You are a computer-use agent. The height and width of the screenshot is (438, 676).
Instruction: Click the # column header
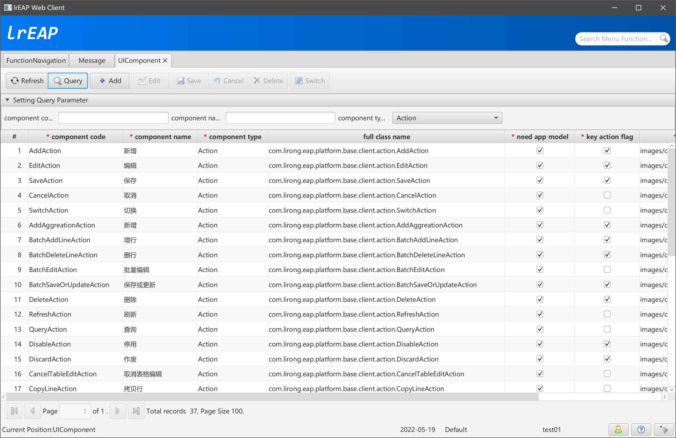(14, 137)
